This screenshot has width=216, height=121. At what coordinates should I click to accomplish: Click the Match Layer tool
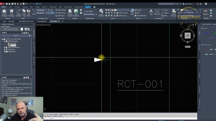click(x=122, y=16)
